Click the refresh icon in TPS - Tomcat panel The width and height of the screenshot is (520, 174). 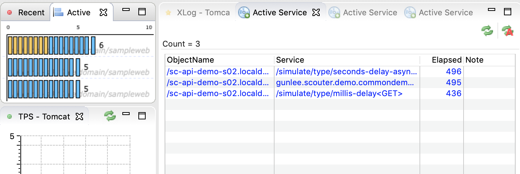(110, 116)
